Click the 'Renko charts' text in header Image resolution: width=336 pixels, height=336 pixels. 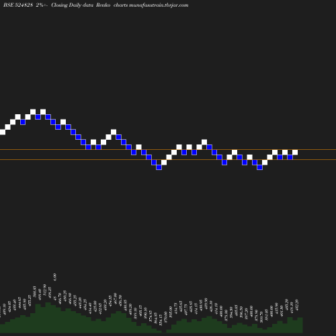pyautogui.click(x=112, y=5)
